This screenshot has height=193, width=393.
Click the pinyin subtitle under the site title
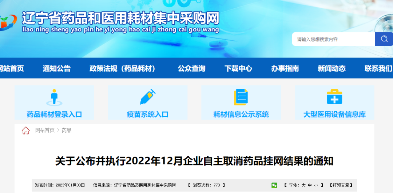pos(120,29)
